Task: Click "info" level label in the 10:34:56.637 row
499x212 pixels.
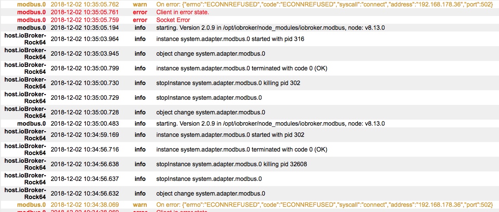Action: 140,179
